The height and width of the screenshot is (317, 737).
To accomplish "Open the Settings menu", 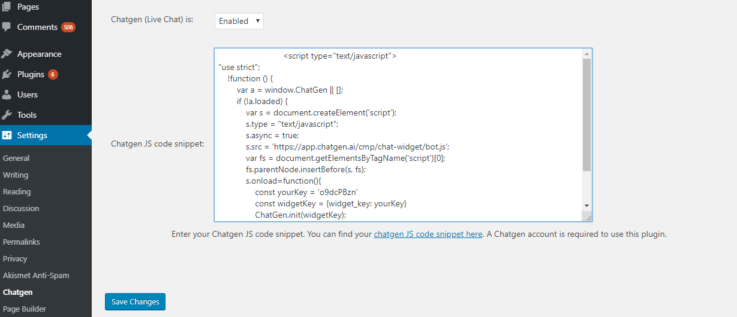I will [x=46, y=135].
